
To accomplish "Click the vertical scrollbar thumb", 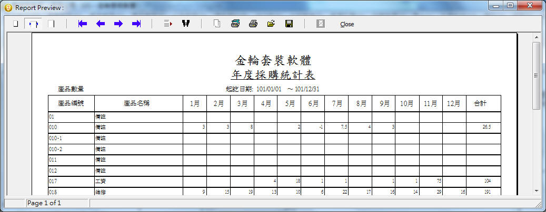I will pos(537,76).
